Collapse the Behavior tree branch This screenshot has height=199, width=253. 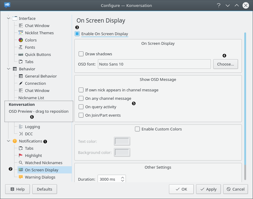[x=9, y=69]
